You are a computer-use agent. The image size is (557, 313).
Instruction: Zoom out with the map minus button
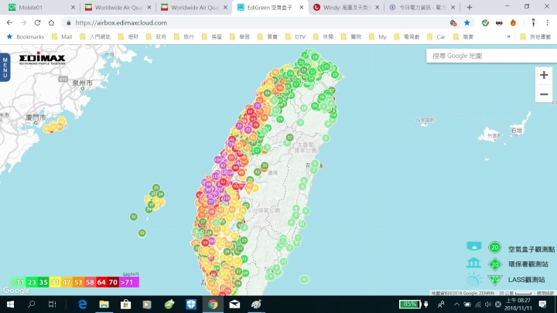(544, 94)
